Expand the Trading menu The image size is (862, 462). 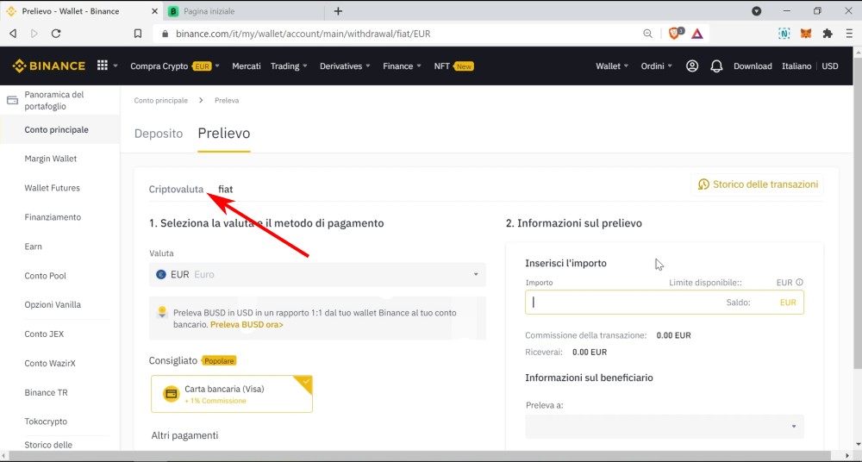tap(289, 66)
